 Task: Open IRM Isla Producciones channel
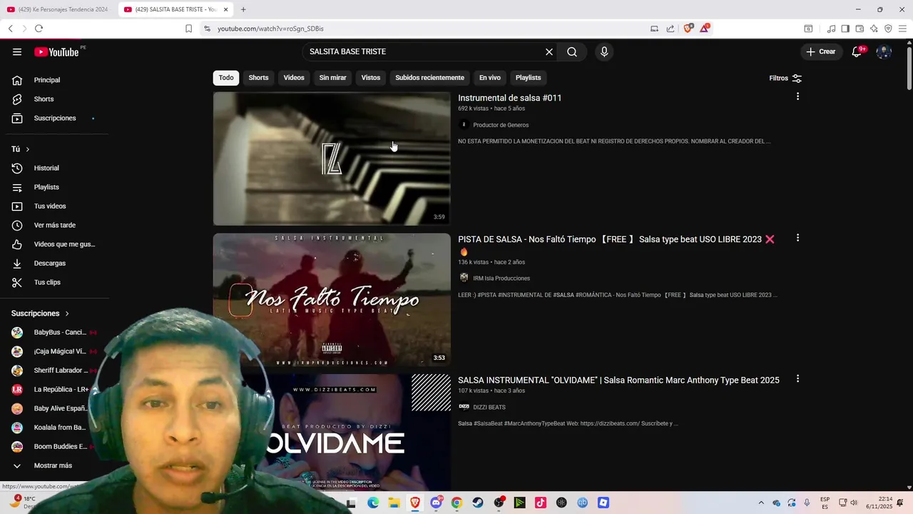pyautogui.click(x=501, y=278)
